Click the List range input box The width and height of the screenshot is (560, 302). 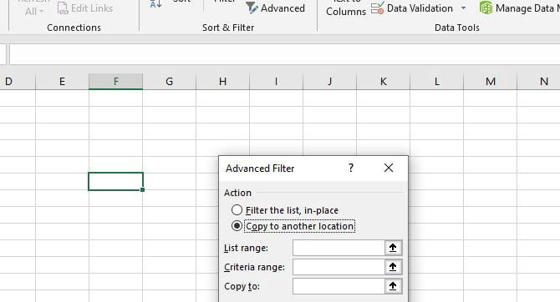coord(339,248)
